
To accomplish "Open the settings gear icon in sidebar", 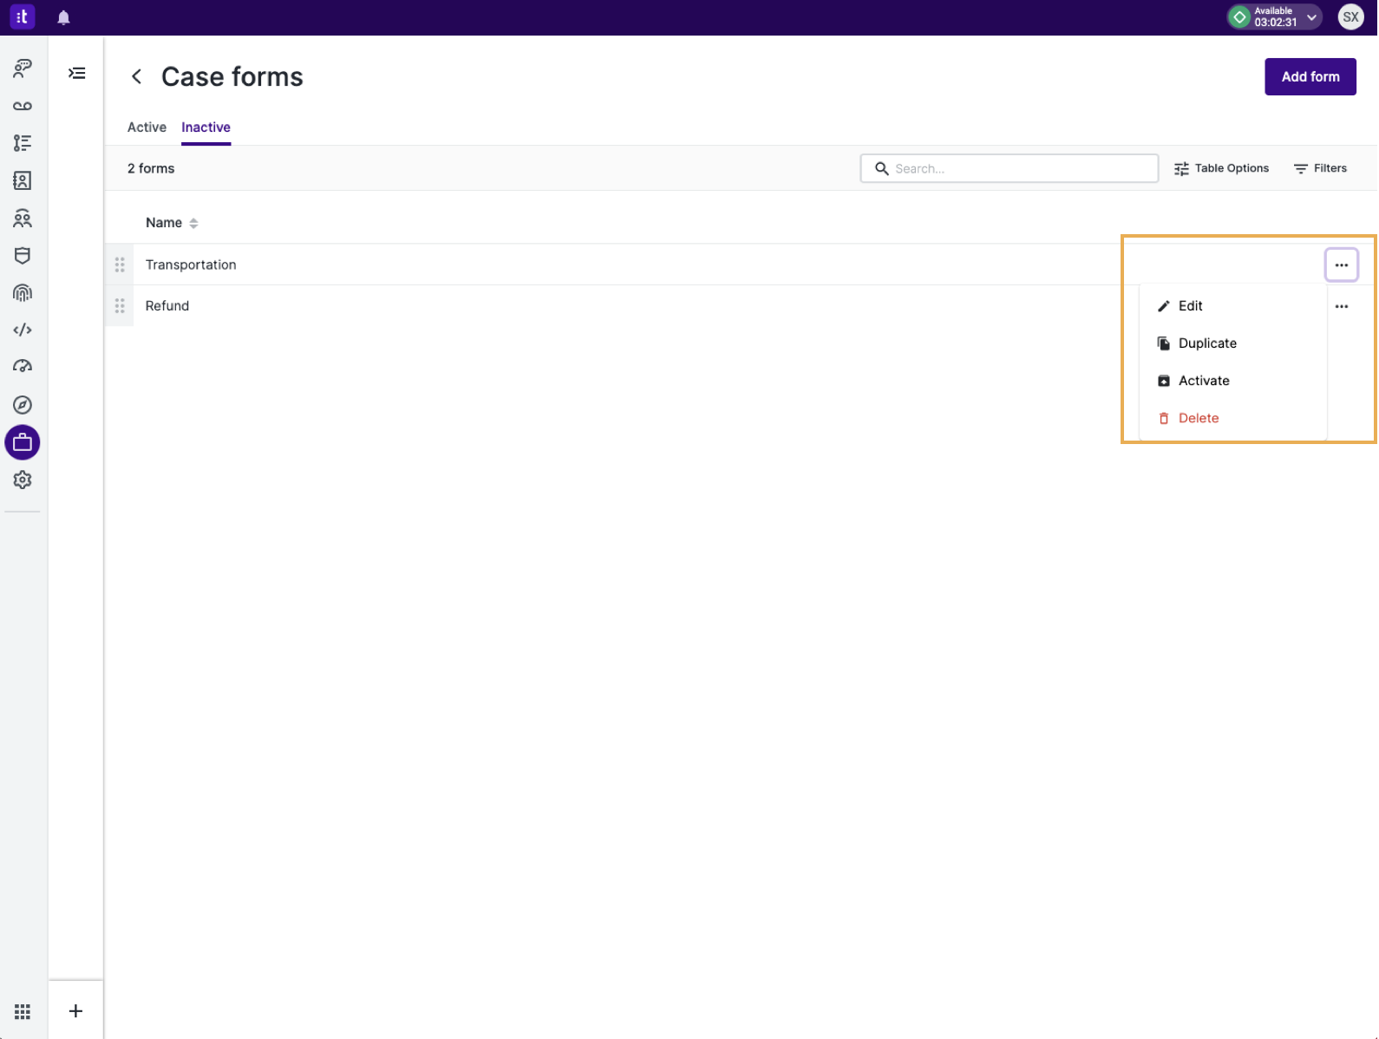I will [x=23, y=480].
